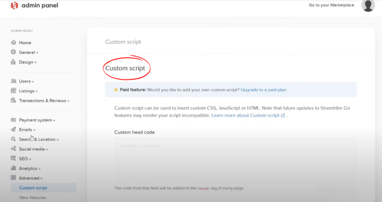Expand the Listings menu chevron
This screenshot has width=382, height=202.
tap(37, 91)
